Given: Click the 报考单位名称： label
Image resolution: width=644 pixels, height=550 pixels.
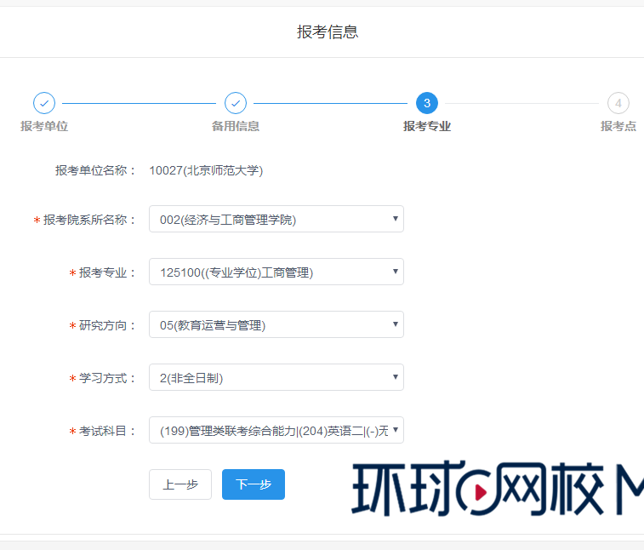Looking at the screenshot, I should tap(96, 170).
